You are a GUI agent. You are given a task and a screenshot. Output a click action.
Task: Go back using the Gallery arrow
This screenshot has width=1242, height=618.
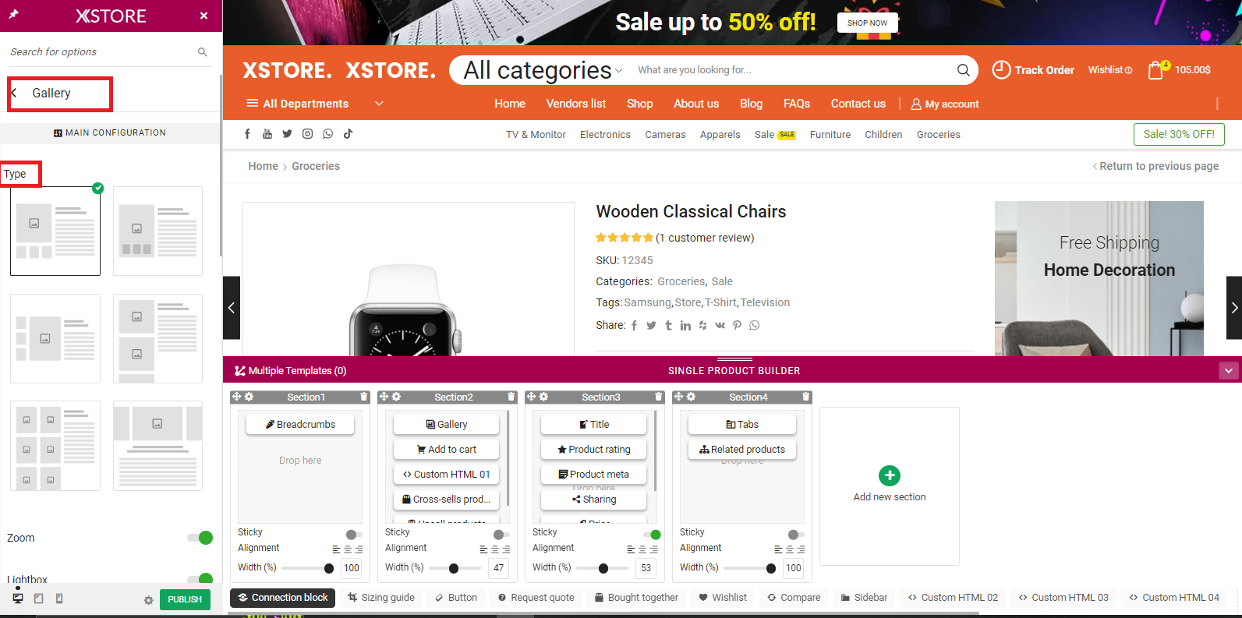tap(14, 93)
